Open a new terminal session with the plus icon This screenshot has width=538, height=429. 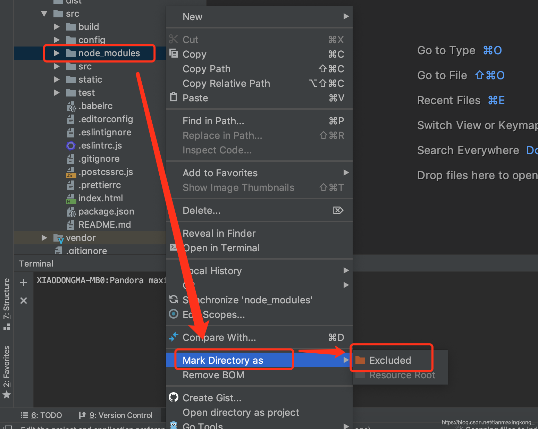(23, 282)
